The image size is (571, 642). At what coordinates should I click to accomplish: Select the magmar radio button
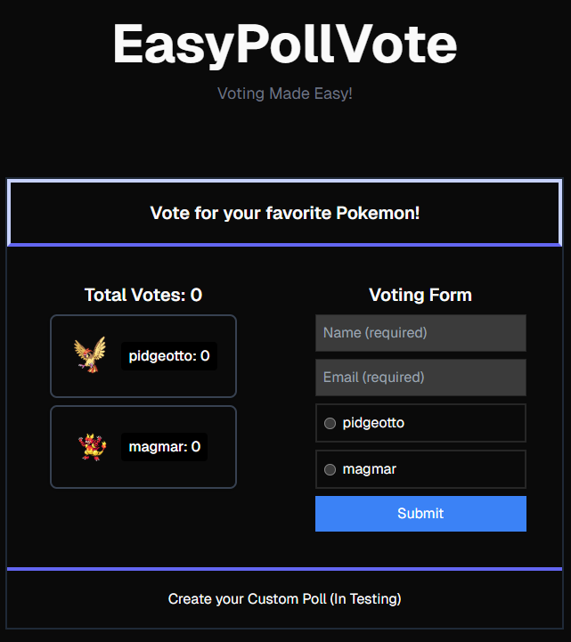330,469
